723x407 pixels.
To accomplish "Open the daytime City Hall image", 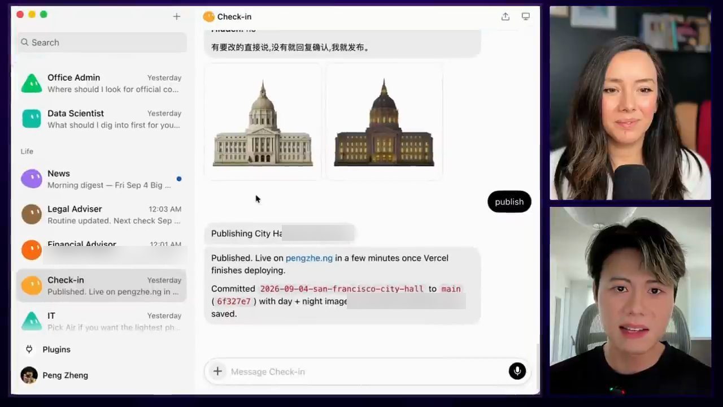I will (x=263, y=122).
